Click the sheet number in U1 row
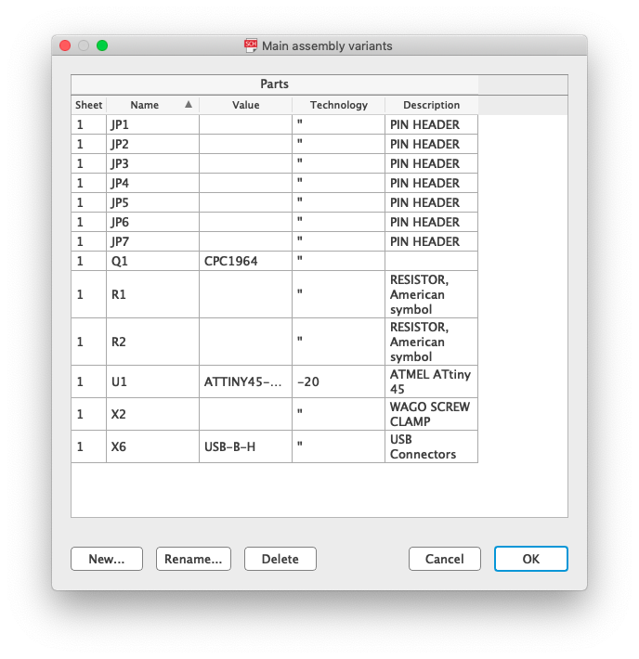 [x=89, y=381]
